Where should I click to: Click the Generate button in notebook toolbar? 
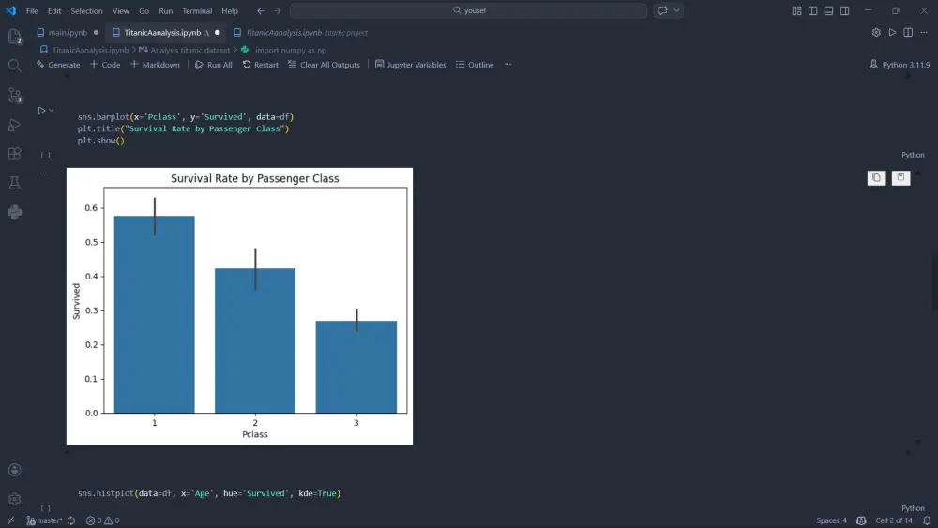[x=58, y=65]
